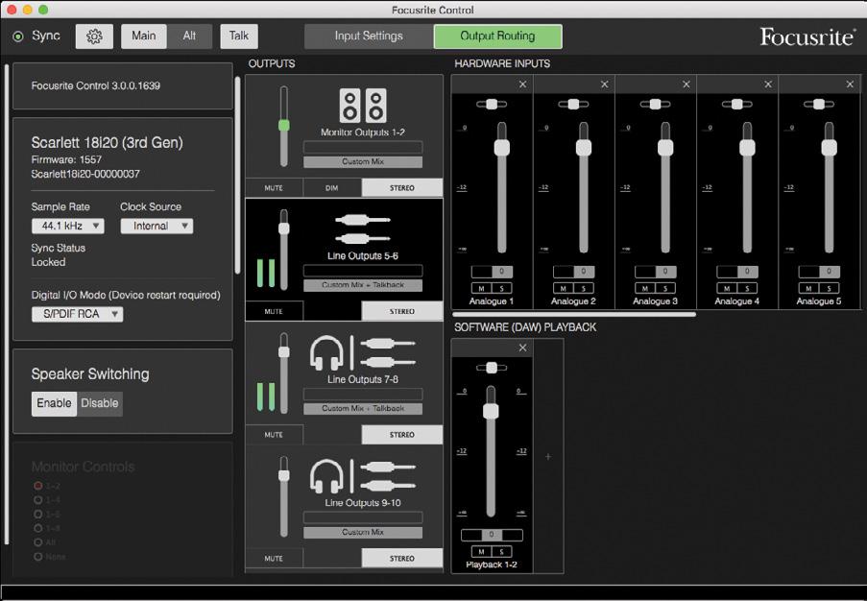Image resolution: width=867 pixels, height=601 pixels.
Task: Open settings with the gear icon
Action: point(94,36)
